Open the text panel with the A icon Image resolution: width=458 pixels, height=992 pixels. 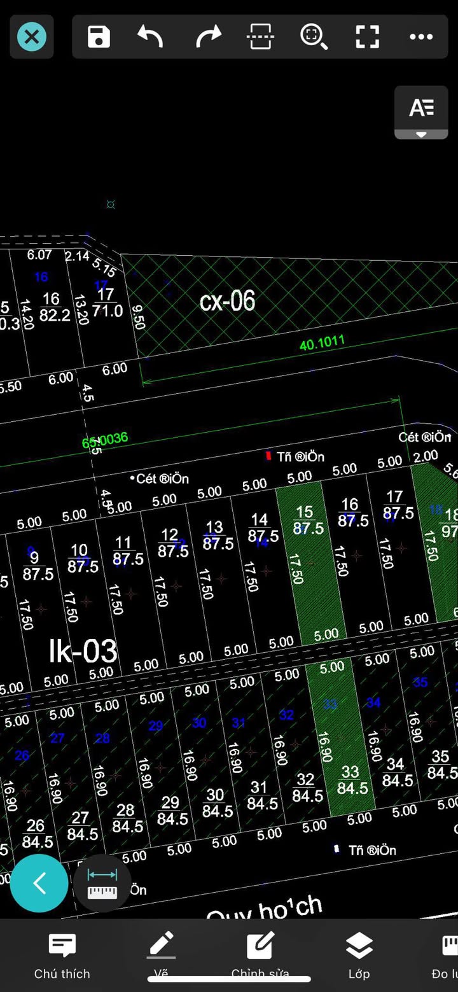click(421, 108)
